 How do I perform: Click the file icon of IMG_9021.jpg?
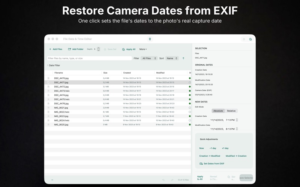click(x=48, y=108)
